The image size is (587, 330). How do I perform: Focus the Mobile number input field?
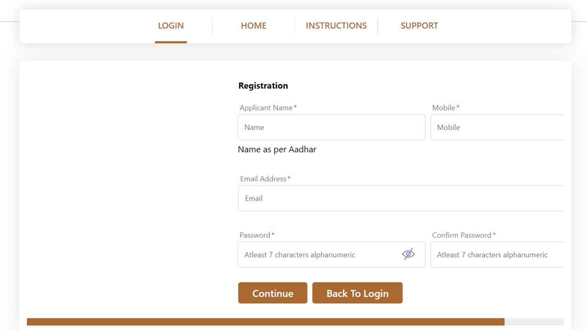(x=497, y=127)
